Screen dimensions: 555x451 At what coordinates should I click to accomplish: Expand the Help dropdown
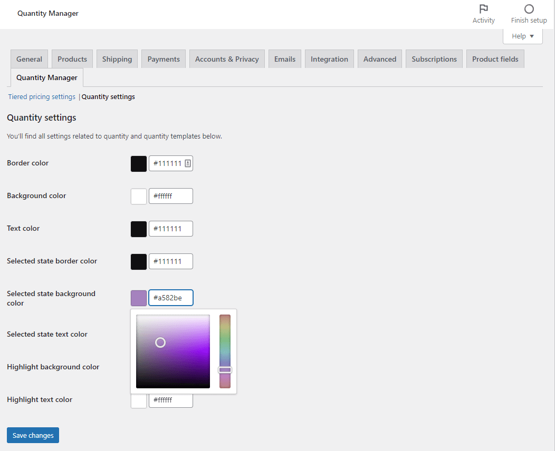523,36
